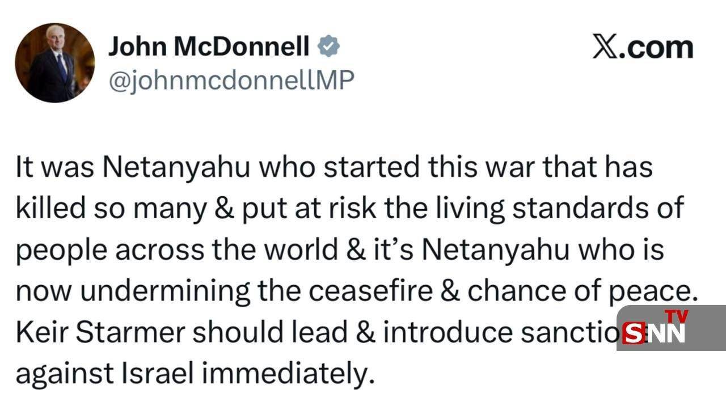This screenshot has height=415, width=726.
Task: Open the @johnmcdonnellMP handle
Action: point(231,80)
